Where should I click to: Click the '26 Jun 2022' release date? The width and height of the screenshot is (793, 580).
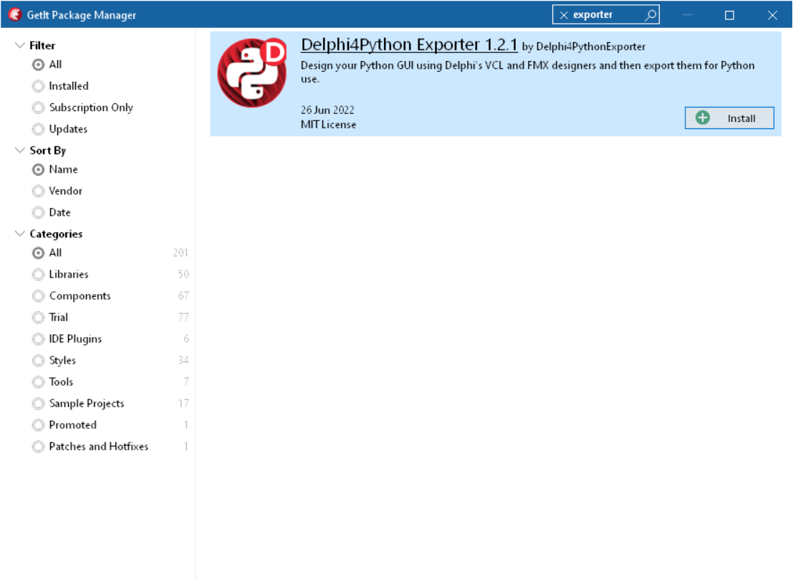pos(327,110)
